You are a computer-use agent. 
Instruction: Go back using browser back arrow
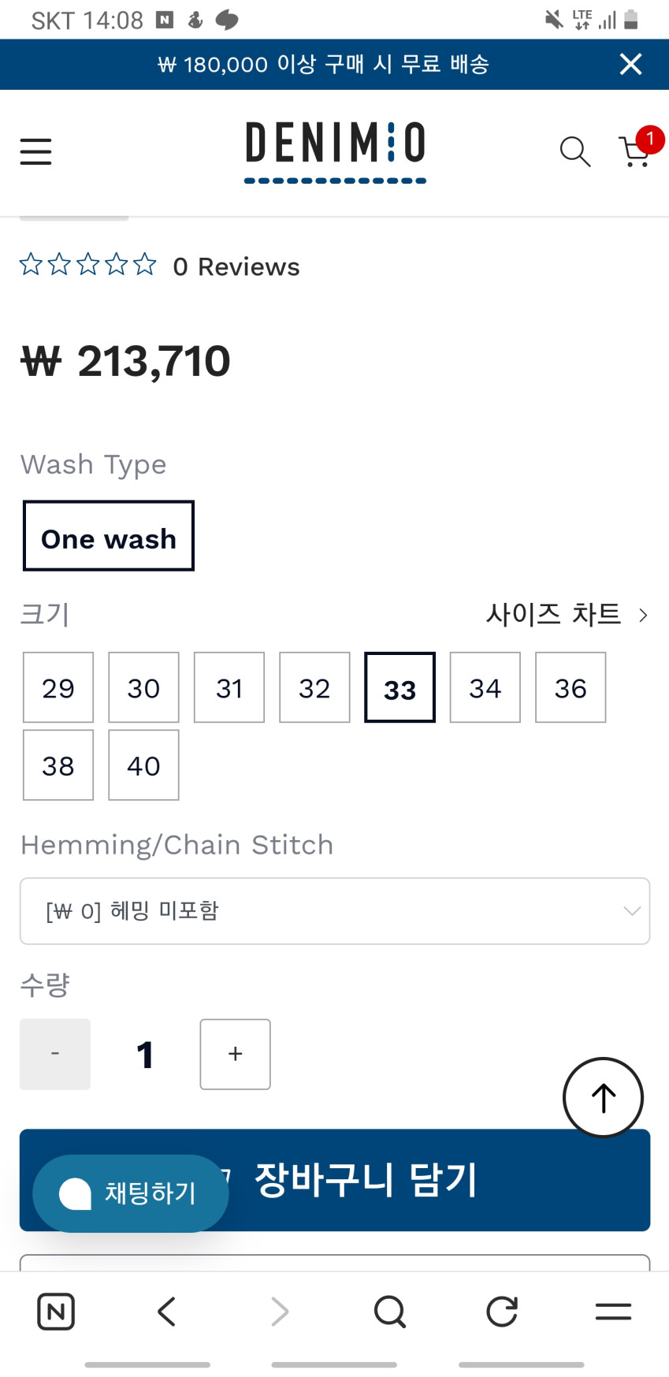point(166,1312)
